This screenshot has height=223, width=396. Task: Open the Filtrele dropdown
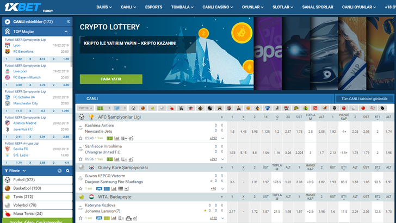pyautogui.click(x=15, y=171)
